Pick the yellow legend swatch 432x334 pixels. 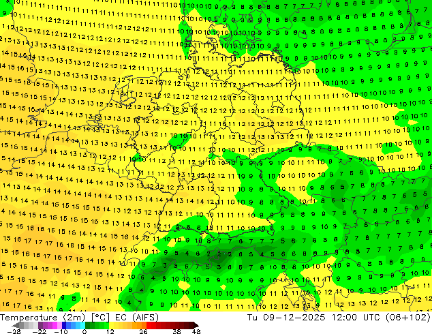point(111,325)
